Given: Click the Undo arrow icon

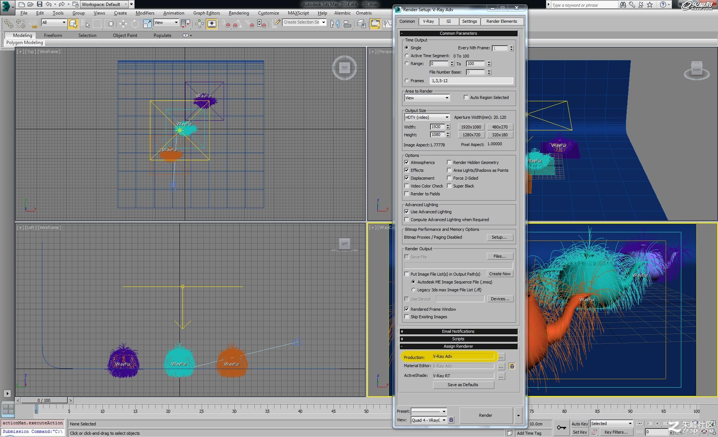Looking at the screenshot, I should 49,4.
